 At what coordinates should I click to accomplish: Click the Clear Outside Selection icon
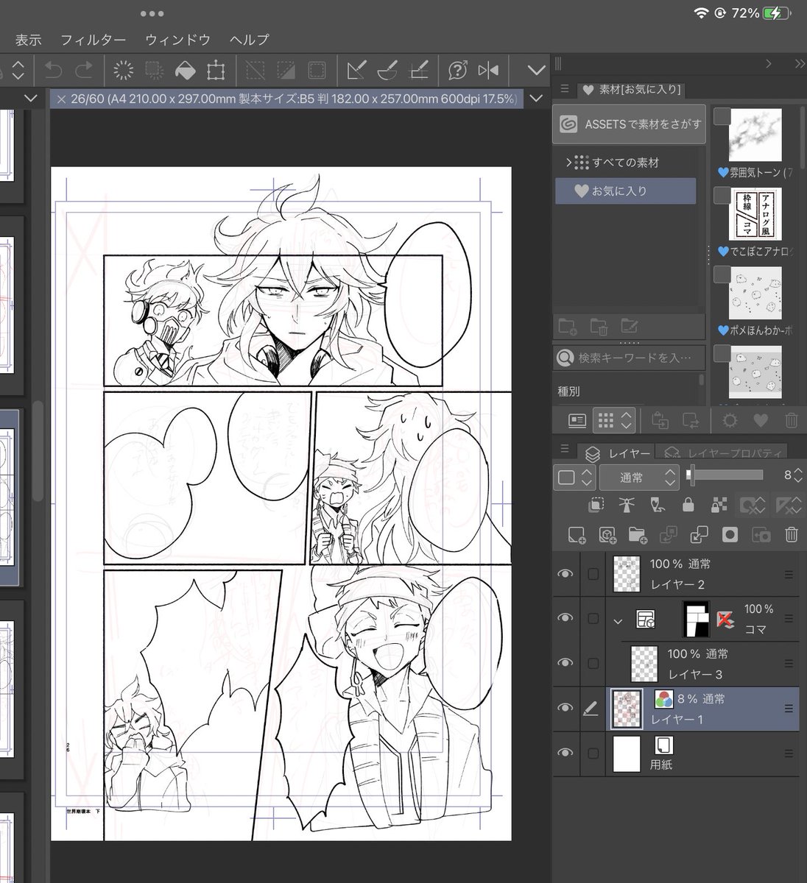154,71
